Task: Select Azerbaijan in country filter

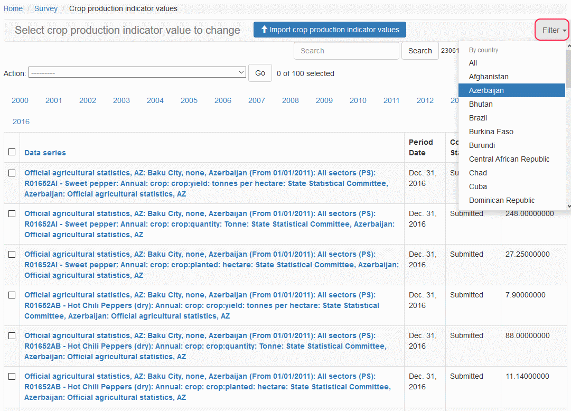Action: coord(486,90)
